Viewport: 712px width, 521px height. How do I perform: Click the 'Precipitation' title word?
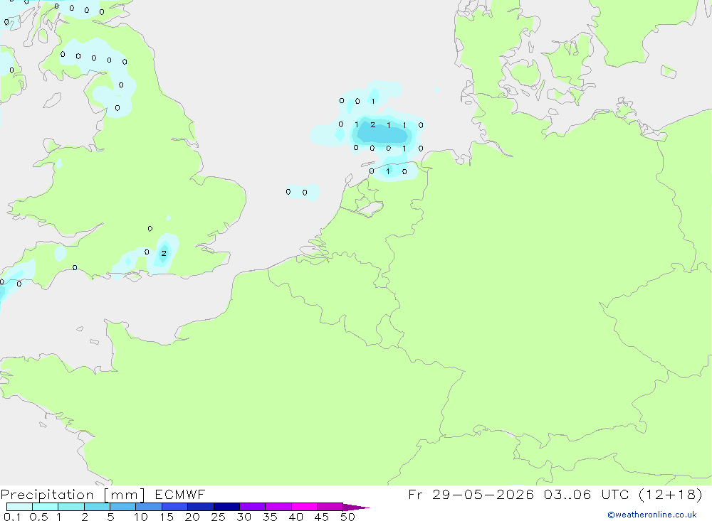[47, 495]
